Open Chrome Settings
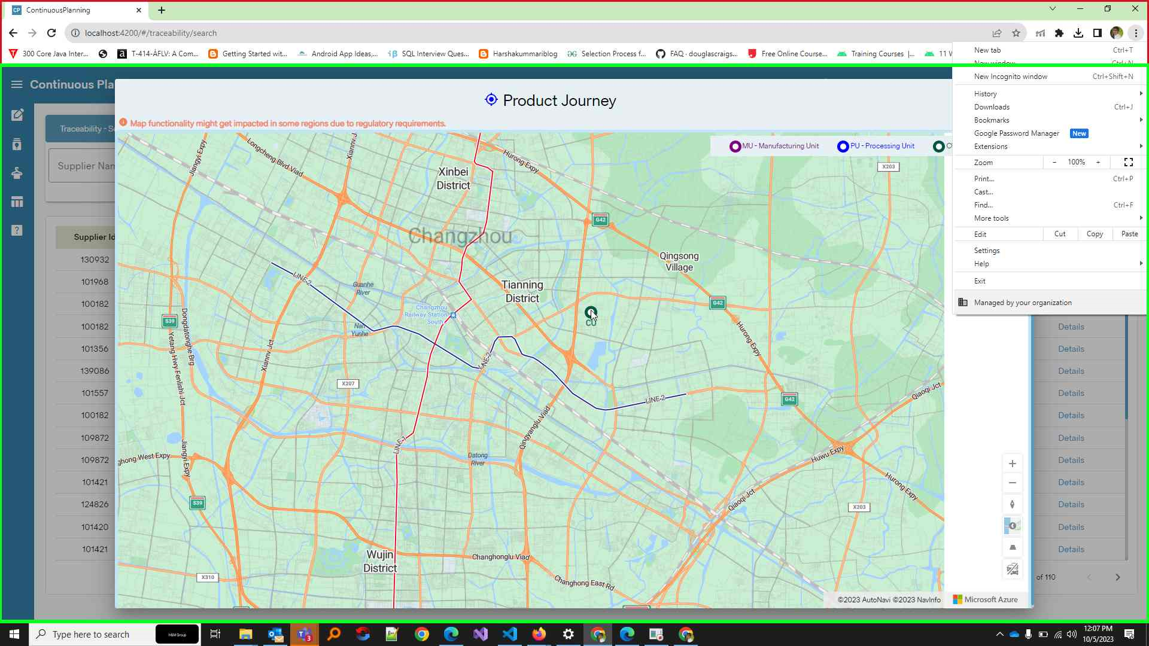This screenshot has height=646, width=1149. pos(1050,251)
